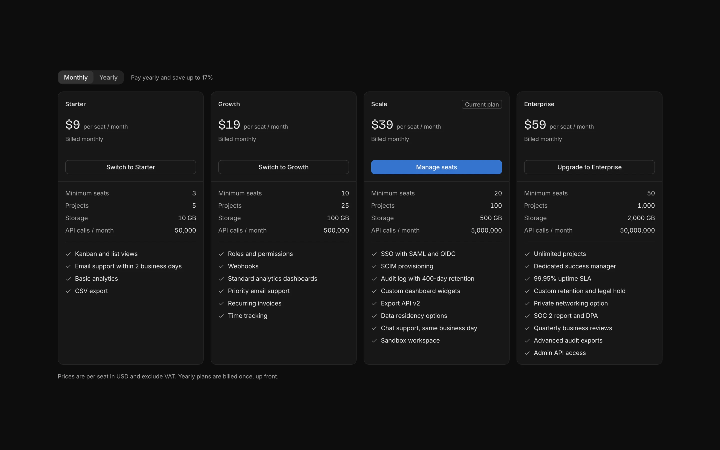Click checkmark next to Dedicated success manager
This screenshot has height=450, width=720.
527,266
